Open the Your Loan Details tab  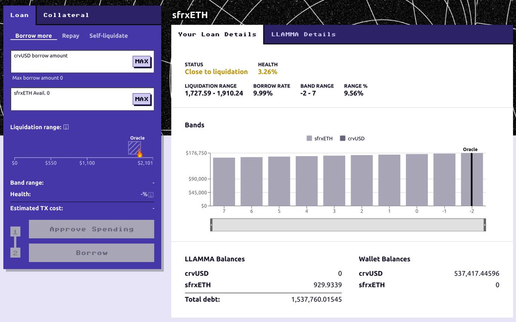(217, 34)
